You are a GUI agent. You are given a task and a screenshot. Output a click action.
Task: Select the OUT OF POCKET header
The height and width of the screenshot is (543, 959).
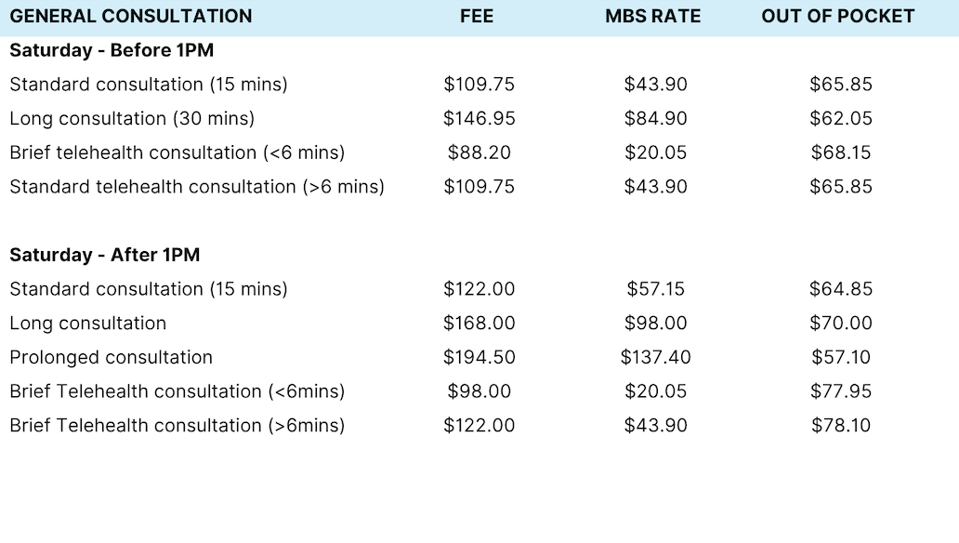point(838,17)
